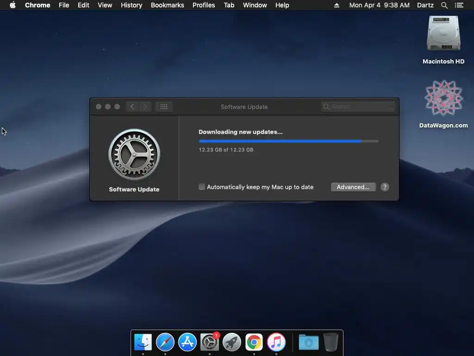Open the Profiles menu
Viewport: 474px width, 356px height.
pyautogui.click(x=204, y=5)
